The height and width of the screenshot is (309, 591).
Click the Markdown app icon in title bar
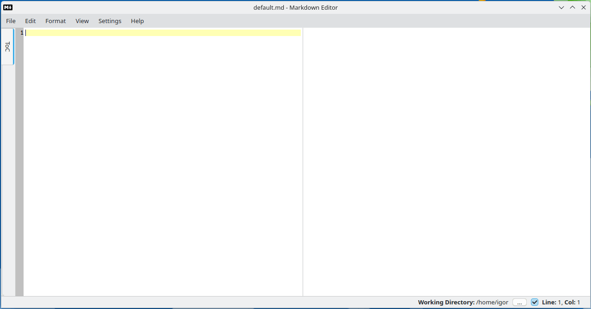pos(8,7)
